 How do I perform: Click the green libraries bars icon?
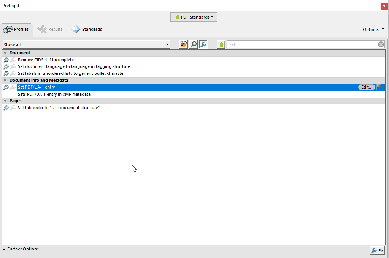tap(221, 44)
